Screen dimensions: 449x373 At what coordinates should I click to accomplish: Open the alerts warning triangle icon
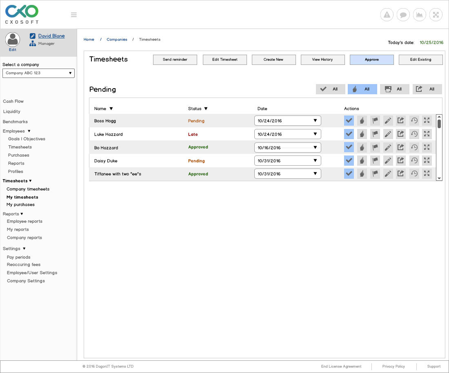[387, 15]
